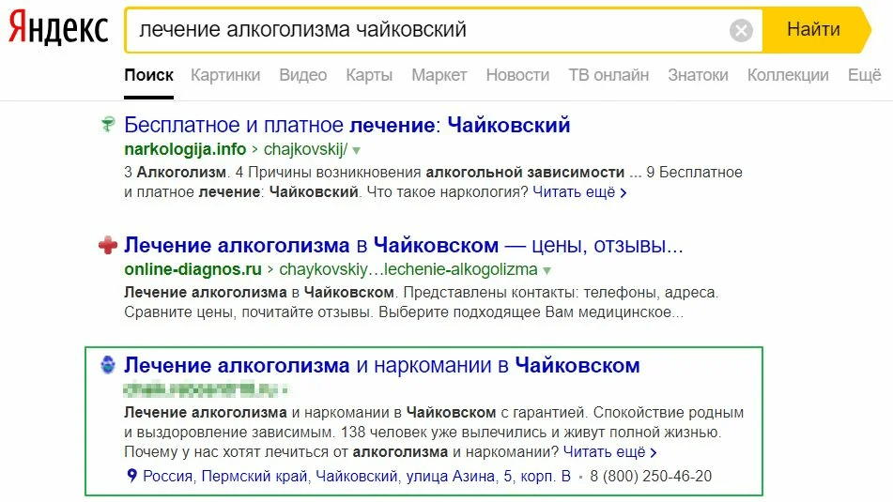Switch to the Картинки tab
The height and width of the screenshot is (502, 893).
click(225, 75)
